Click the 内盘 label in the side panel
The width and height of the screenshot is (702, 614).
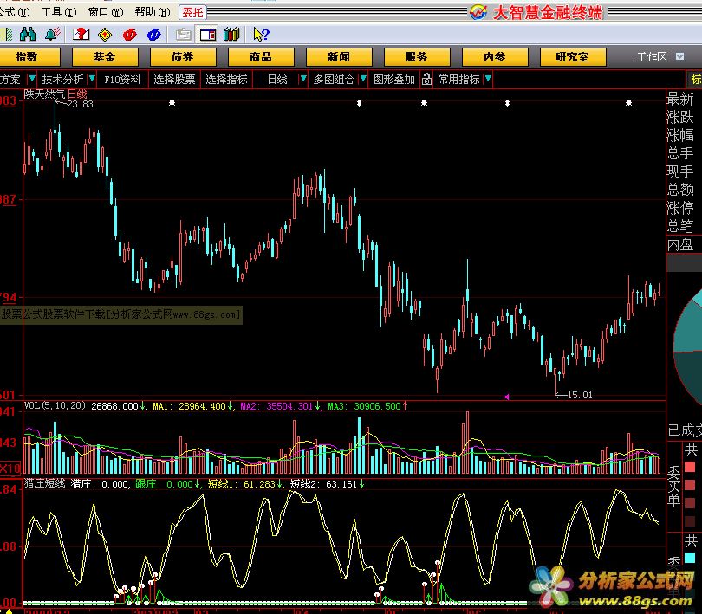point(680,244)
